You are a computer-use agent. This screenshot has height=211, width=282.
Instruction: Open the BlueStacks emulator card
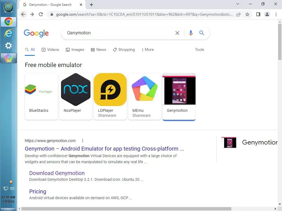(x=41, y=96)
